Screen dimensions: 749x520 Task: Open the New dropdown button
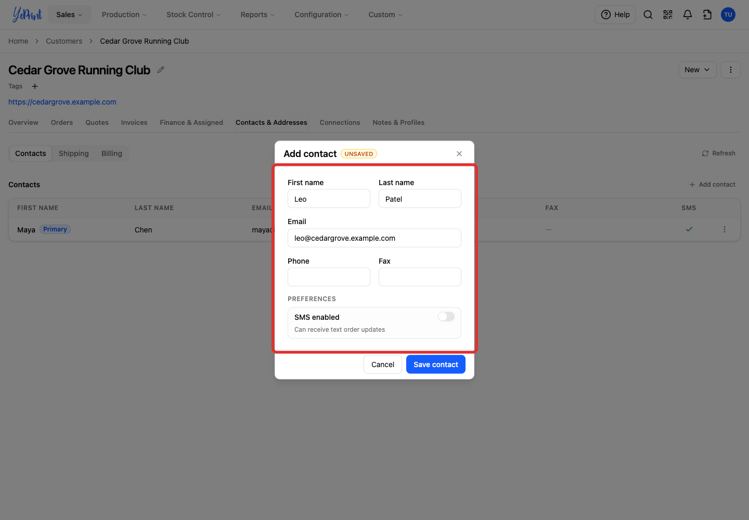[x=698, y=70]
